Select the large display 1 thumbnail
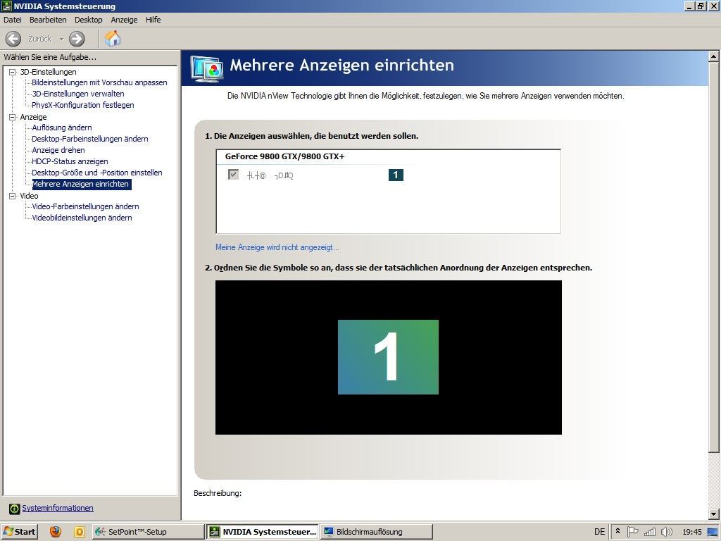 (388, 357)
